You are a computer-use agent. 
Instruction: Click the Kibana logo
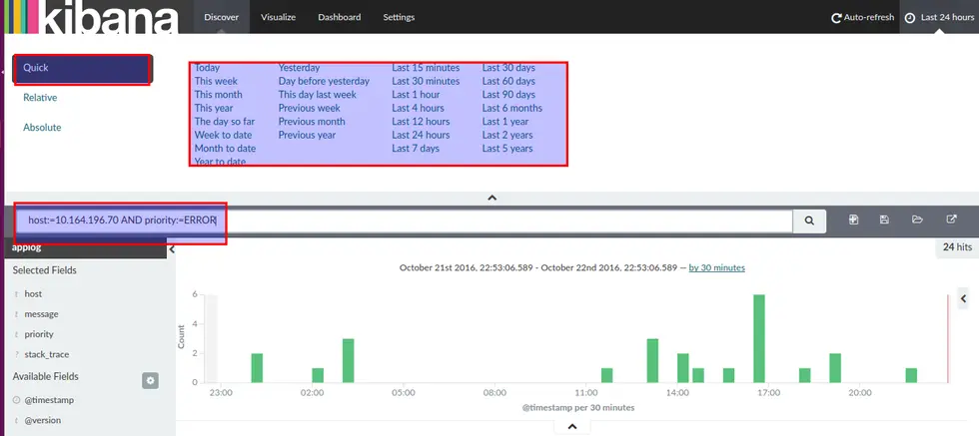pyautogui.click(x=92, y=17)
